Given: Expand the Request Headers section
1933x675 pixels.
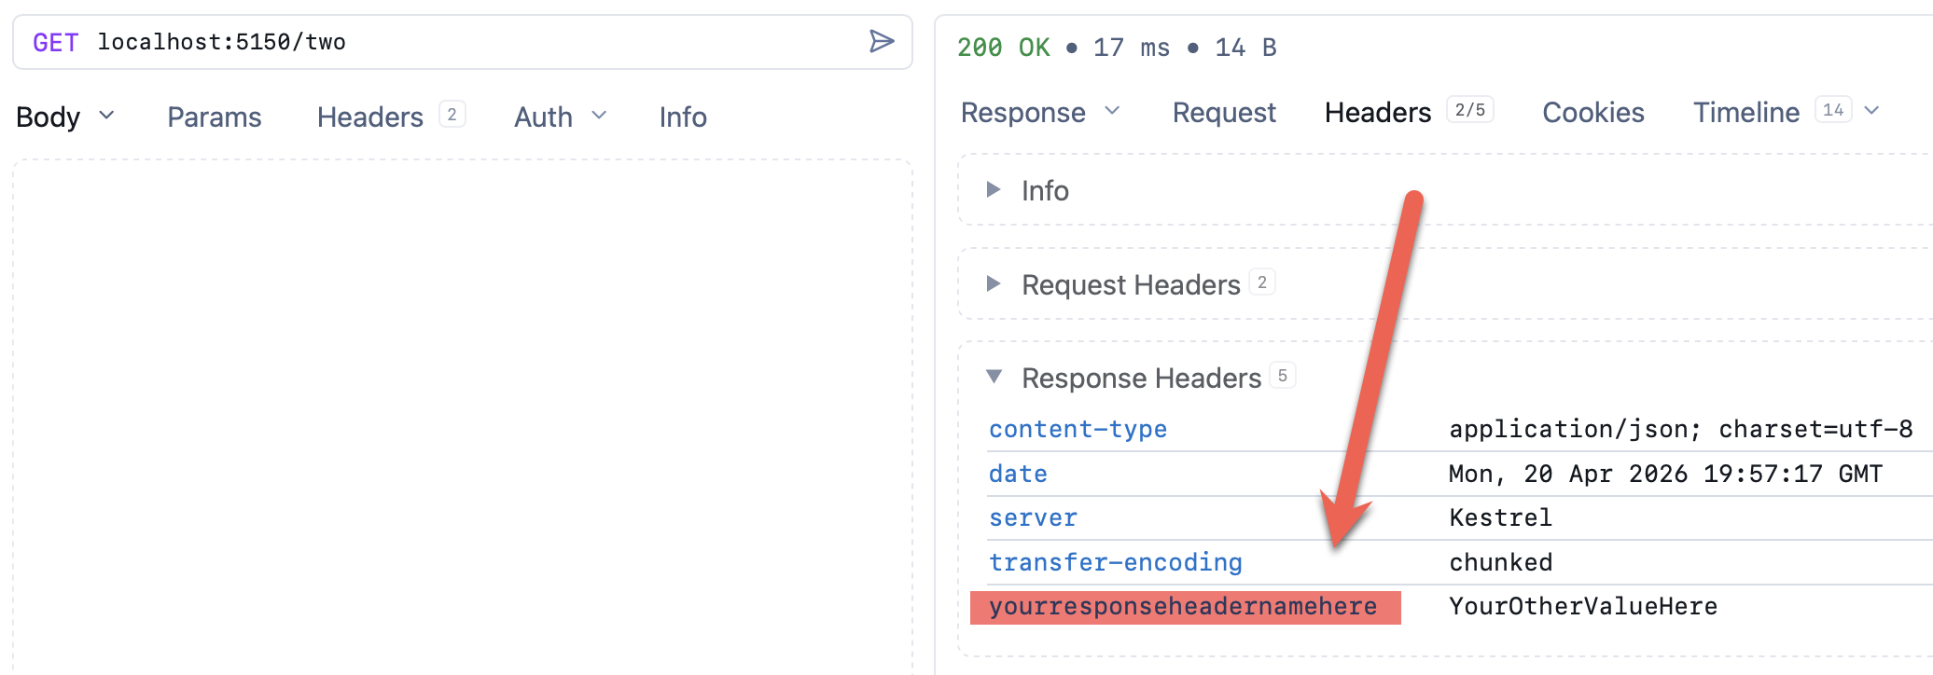Looking at the screenshot, I should tap(994, 284).
